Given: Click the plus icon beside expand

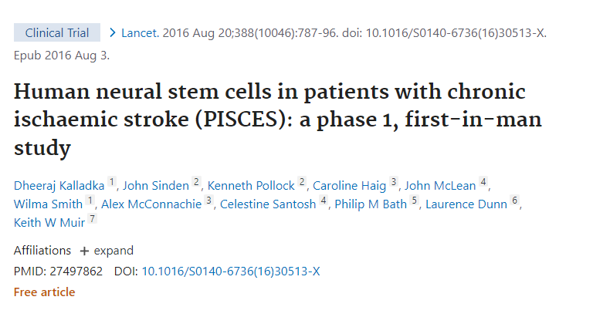Looking at the screenshot, I should [x=84, y=251].
